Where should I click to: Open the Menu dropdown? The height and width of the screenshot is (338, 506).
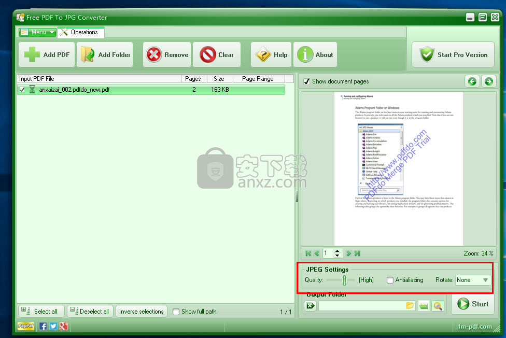pyautogui.click(x=37, y=32)
